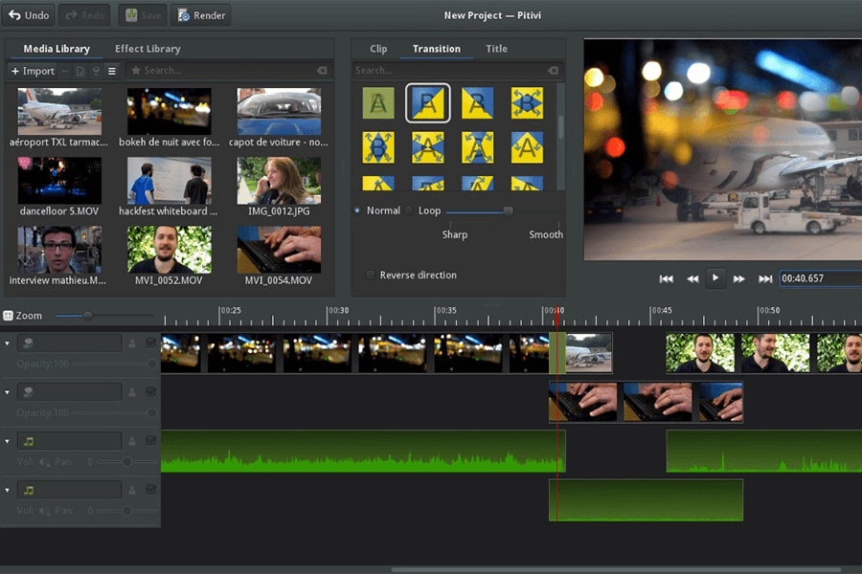Skip to the end of the timeline
This screenshot has width=862, height=574.
[765, 279]
